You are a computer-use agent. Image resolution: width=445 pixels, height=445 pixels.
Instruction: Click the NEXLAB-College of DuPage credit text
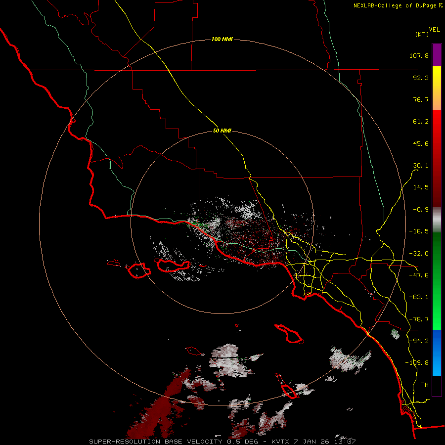click(x=398, y=5)
